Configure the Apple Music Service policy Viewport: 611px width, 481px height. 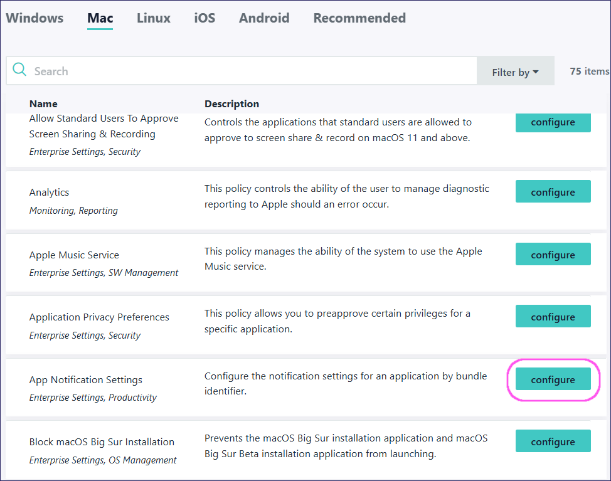click(553, 255)
